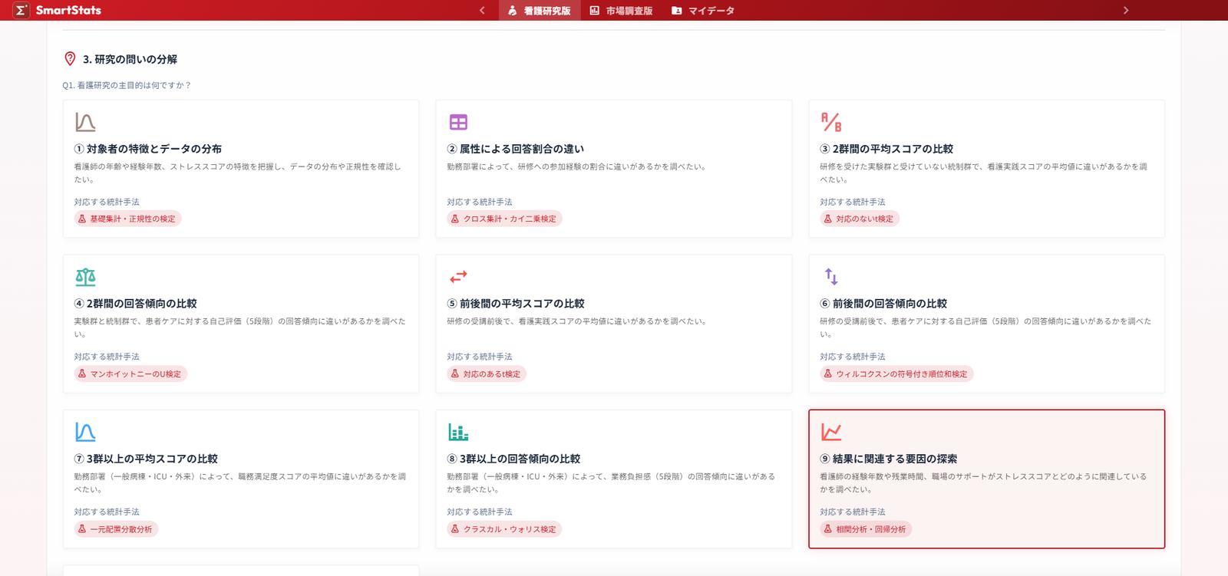Viewport: 1228px width, 576px height.
Task: Go to the マイデータ tab
Action: (x=703, y=11)
